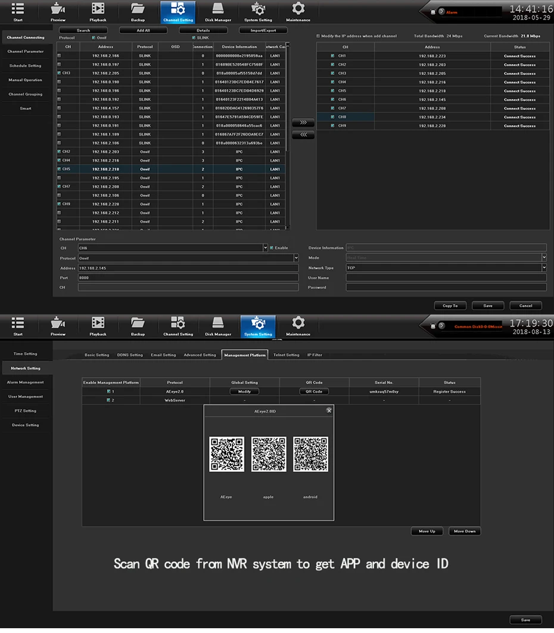Image resolution: width=554 pixels, height=633 pixels.
Task: Uncheck CH1 checkbox in connected channels list
Action: (x=332, y=55)
